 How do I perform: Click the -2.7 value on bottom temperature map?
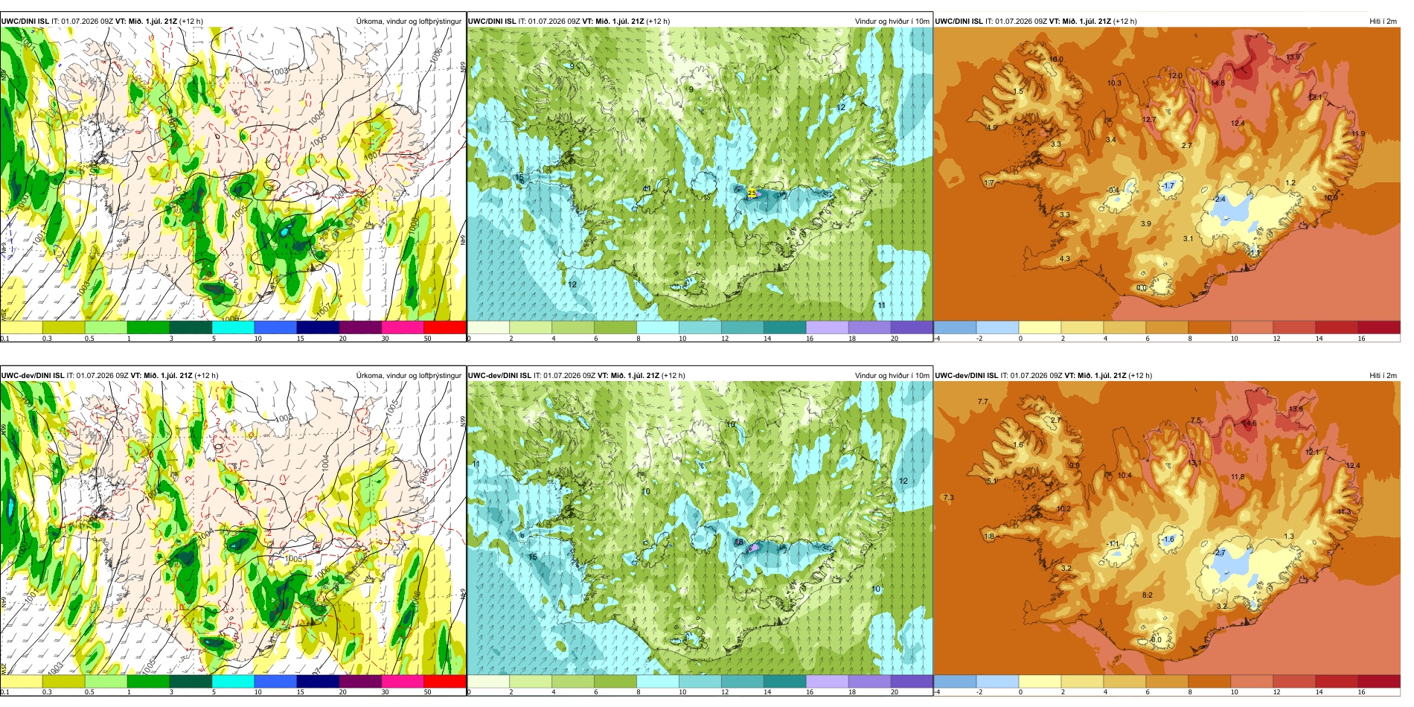coord(1218,553)
